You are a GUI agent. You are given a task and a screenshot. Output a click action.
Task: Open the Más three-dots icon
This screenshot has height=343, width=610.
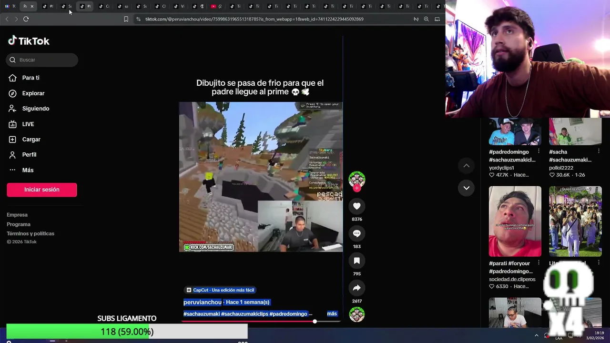pyautogui.click(x=12, y=170)
